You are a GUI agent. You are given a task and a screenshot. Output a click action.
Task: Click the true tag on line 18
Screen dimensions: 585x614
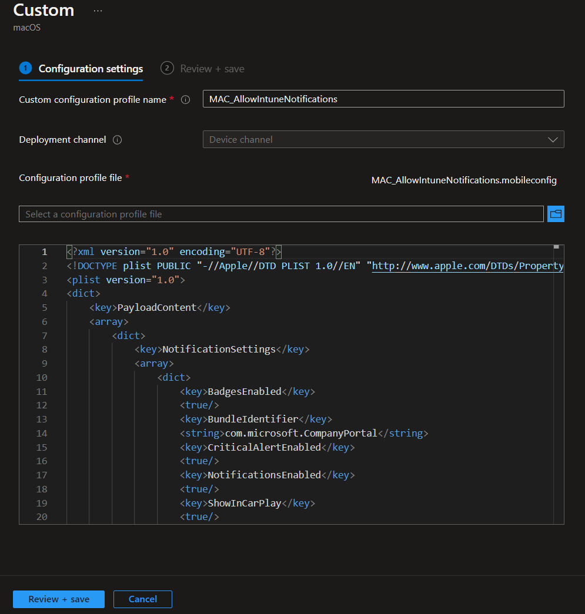(199, 489)
